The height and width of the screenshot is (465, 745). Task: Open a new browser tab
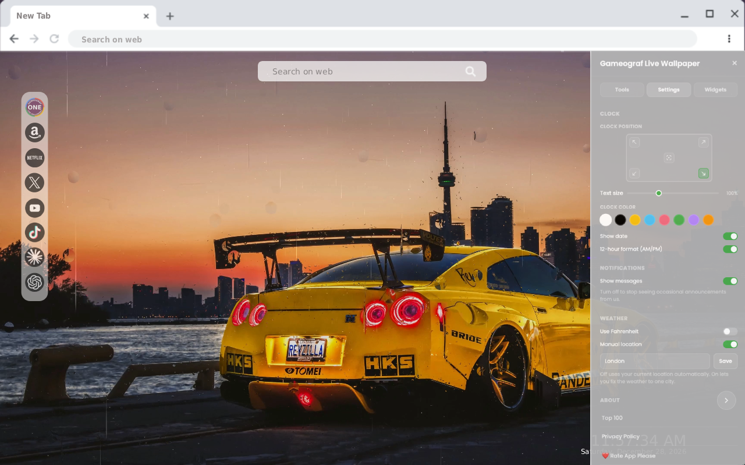pyautogui.click(x=169, y=16)
